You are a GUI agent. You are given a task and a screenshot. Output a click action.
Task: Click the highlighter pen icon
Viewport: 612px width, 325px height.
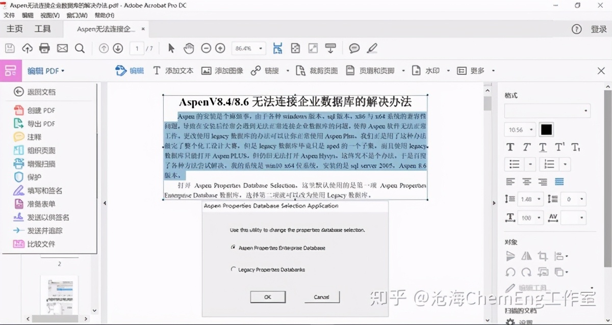pyautogui.click(x=372, y=48)
